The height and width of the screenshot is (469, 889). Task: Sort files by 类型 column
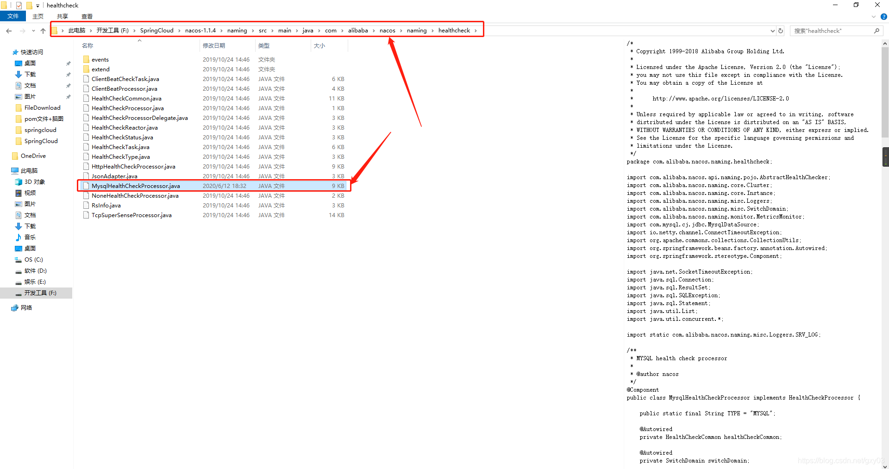[263, 45]
